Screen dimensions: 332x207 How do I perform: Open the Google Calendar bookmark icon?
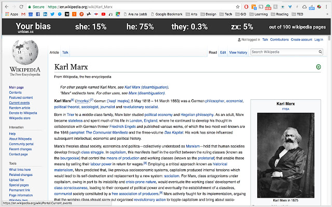[x=31, y=14]
